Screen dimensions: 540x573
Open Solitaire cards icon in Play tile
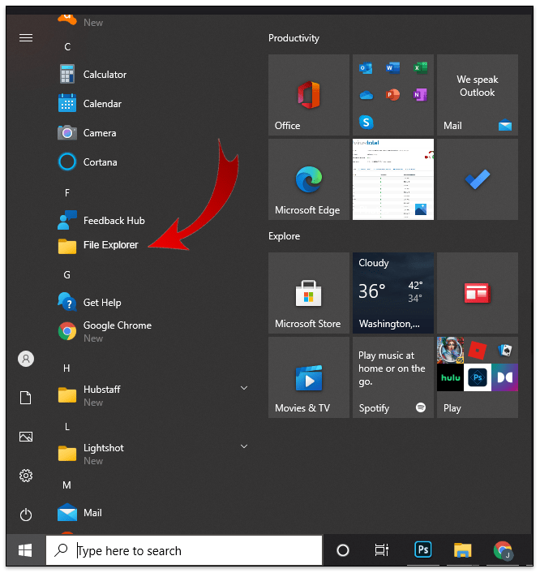coord(504,350)
